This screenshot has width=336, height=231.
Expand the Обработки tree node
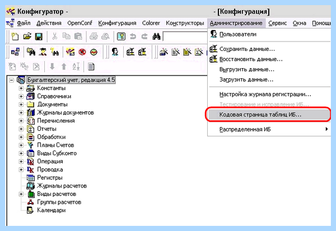(x=21, y=137)
